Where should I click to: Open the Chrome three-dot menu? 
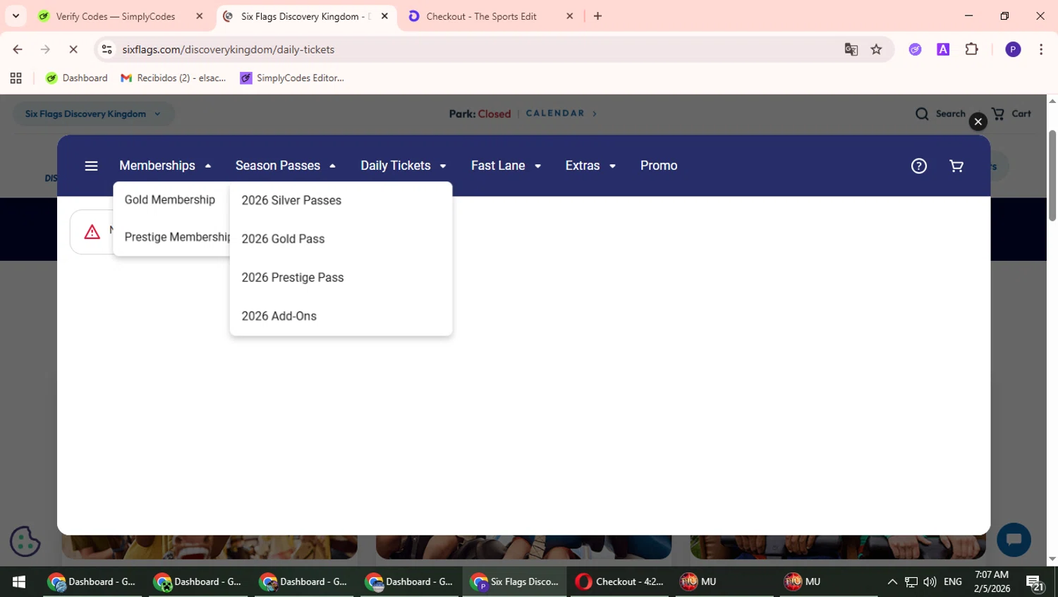1041,49
